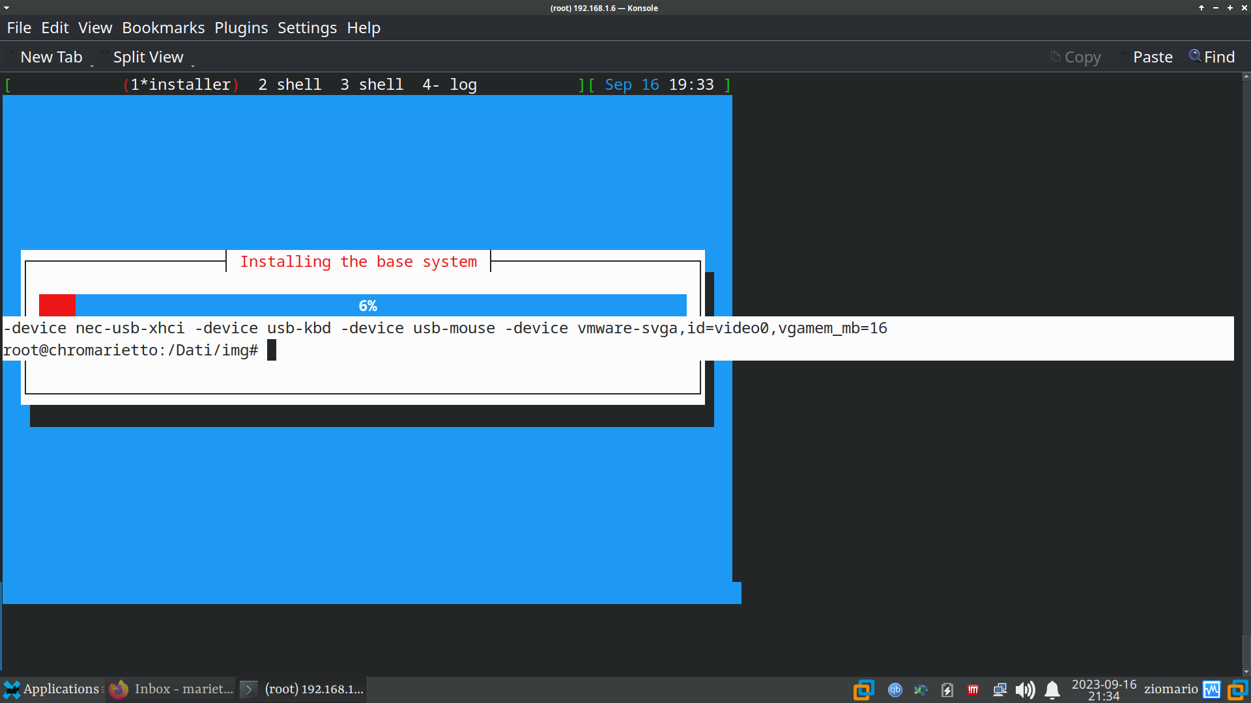Expand the New Tab dropdown arrow
The width and height of the screenshot is (1251, 703).
(x=92, y=65)
